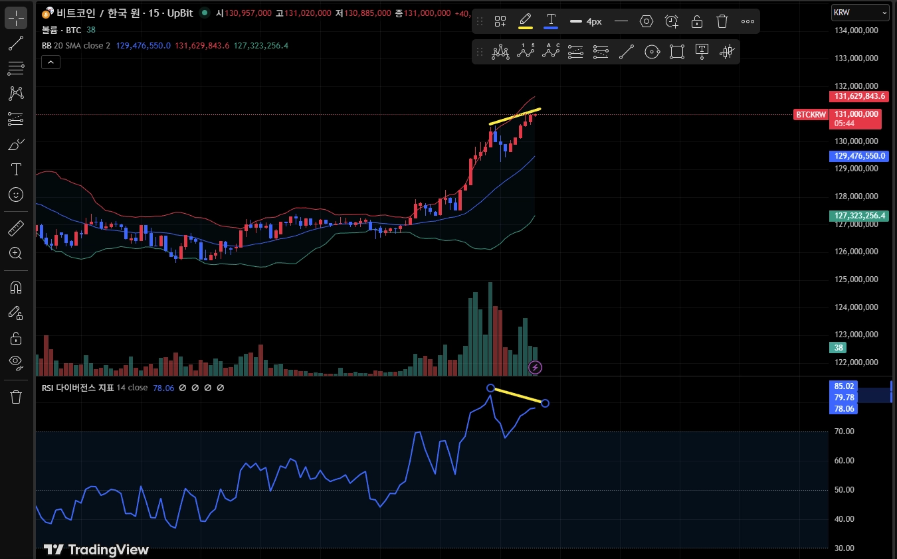Add alert on drawing with clock icon
This screenshot has width=897, height=559.
click(672, 21)
